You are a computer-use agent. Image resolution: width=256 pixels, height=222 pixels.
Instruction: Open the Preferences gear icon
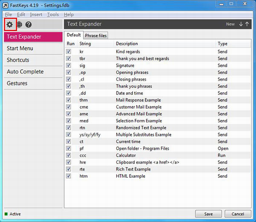click(9, 25)
